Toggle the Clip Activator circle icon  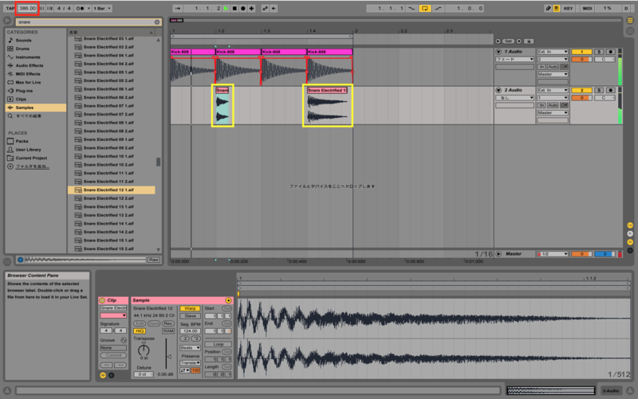102,300
